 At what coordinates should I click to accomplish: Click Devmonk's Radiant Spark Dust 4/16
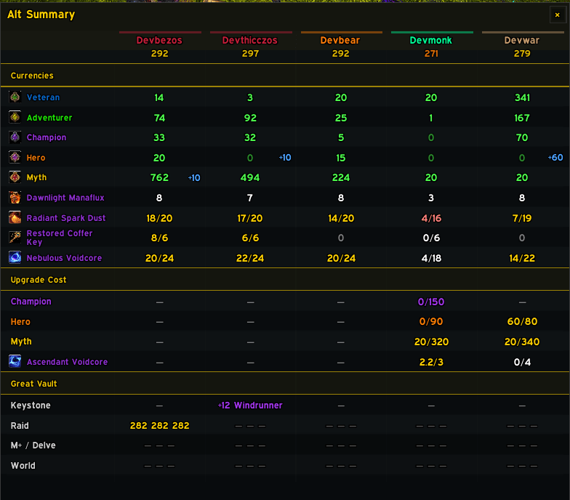[x=431, y=218]
